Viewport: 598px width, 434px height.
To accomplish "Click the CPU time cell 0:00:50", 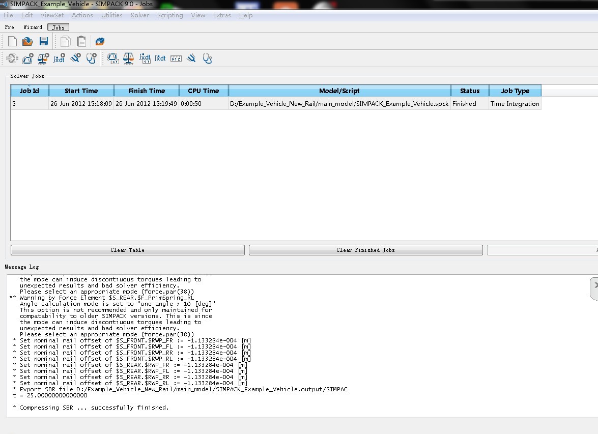I will 203,103.
